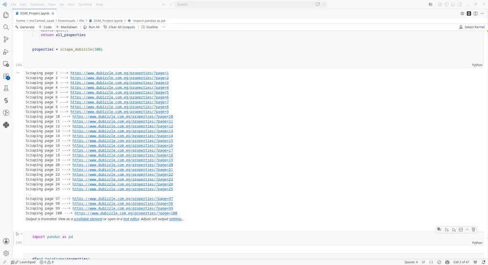
Task: Go back with the navigation arrow
Action: [x=163, y=4]
